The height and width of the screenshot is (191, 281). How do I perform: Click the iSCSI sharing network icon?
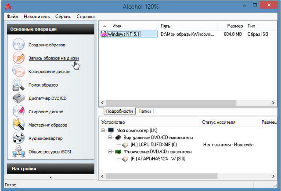[18, 151]
